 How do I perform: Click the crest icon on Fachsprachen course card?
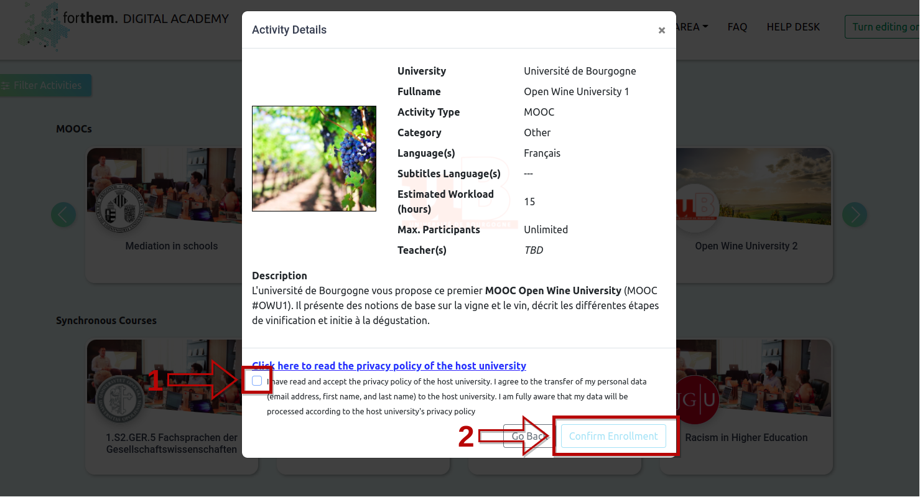coord(120,399)
